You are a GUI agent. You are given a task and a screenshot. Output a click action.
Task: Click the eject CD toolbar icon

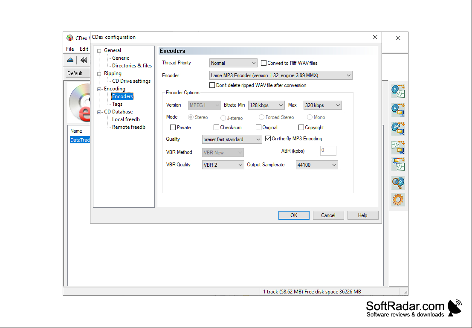pos(70,60)
